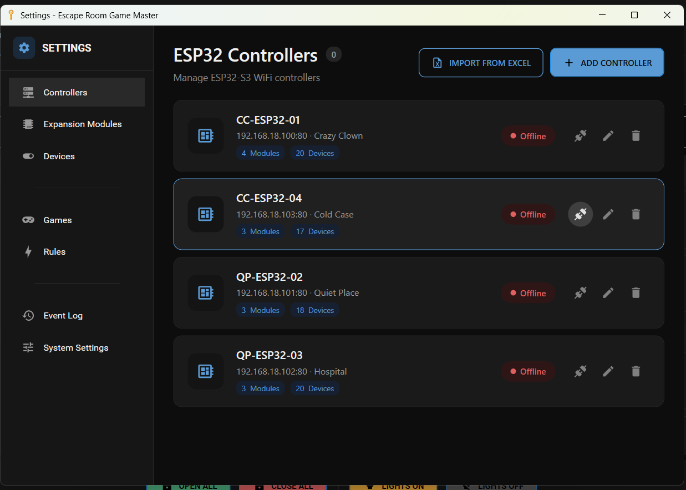Open the Rules section

pyautogui.click(x=77, y=252)
